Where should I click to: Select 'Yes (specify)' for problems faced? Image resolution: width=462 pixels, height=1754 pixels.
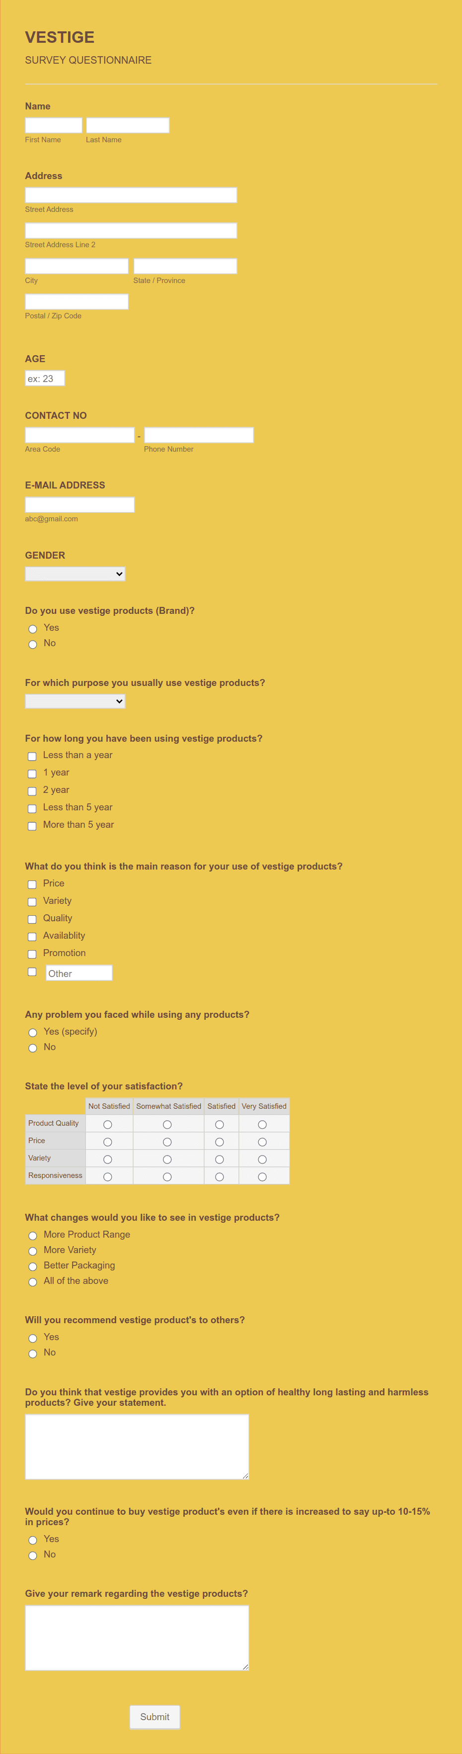pyautogui.click(x=33, y=1032)
